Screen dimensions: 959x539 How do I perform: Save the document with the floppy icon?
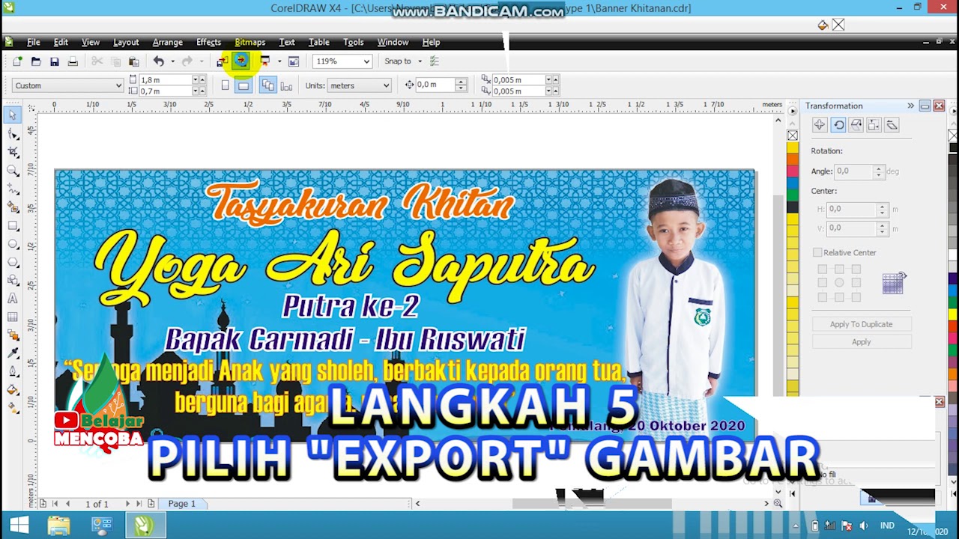pyautogui.click(x=54, y=61)
